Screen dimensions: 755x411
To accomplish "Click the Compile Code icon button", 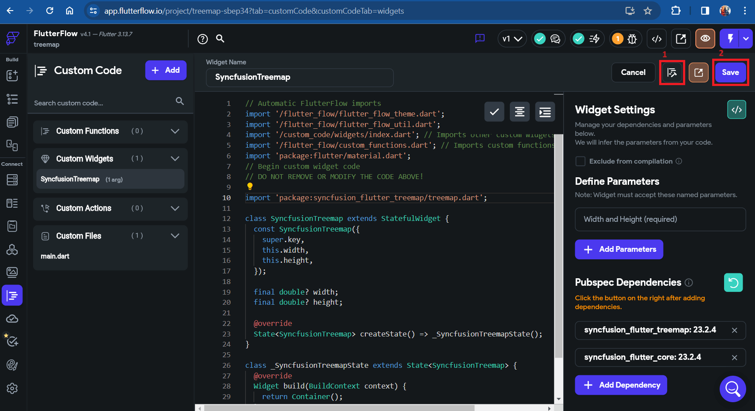I will click(x=672, y=72).
